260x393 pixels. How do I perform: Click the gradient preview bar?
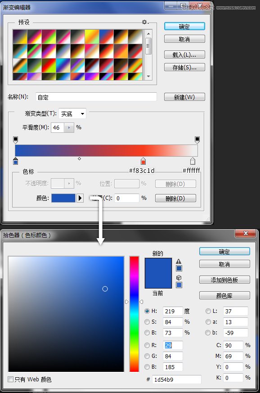point(106,150)
